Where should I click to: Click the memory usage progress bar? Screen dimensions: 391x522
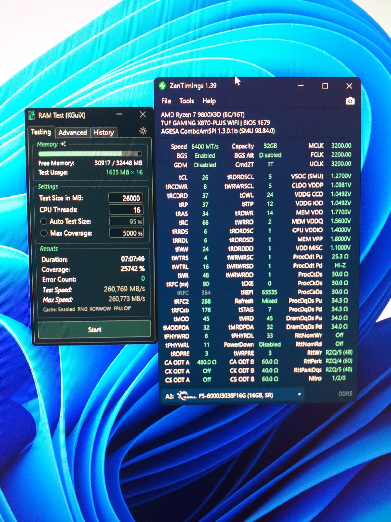[90, 154]
